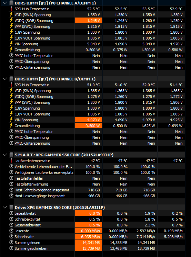Click the 1.625 W maximum Gesamtleistung value
The width and height of the screenshot is (191, 257).
click(x=148, y=126)
